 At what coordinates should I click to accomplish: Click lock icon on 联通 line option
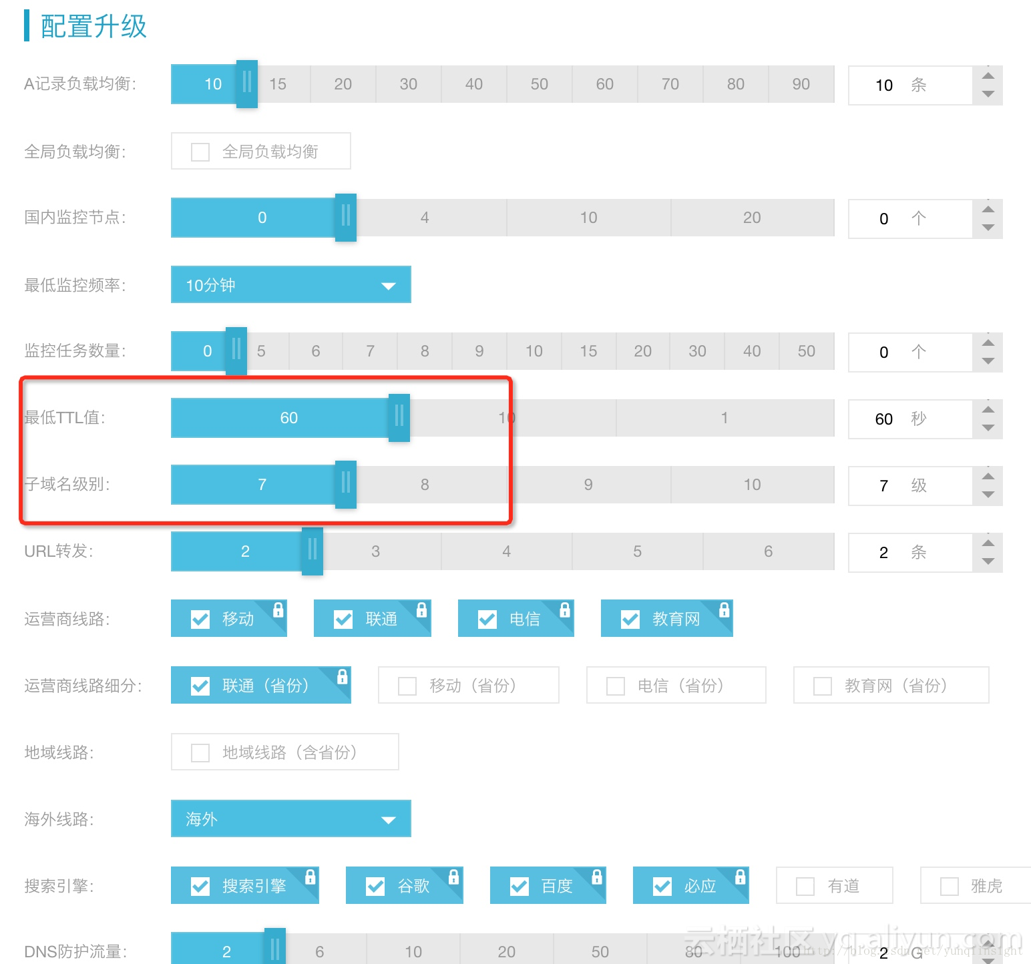tap(421, 610)
